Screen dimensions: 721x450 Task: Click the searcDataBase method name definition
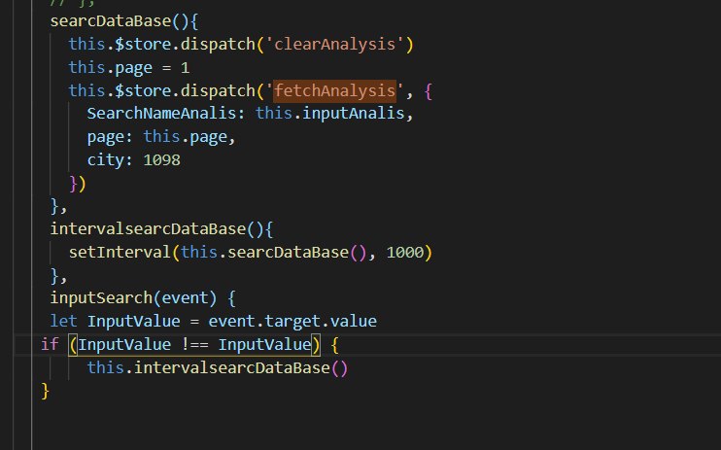(111, 21)
